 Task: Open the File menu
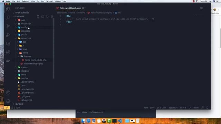[14, 1]
